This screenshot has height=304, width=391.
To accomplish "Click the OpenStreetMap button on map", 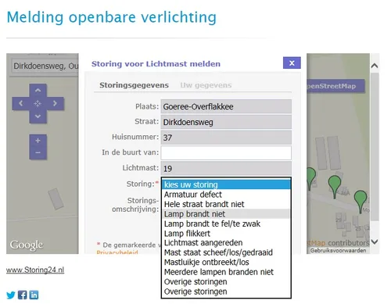I will tap(335, 86).
